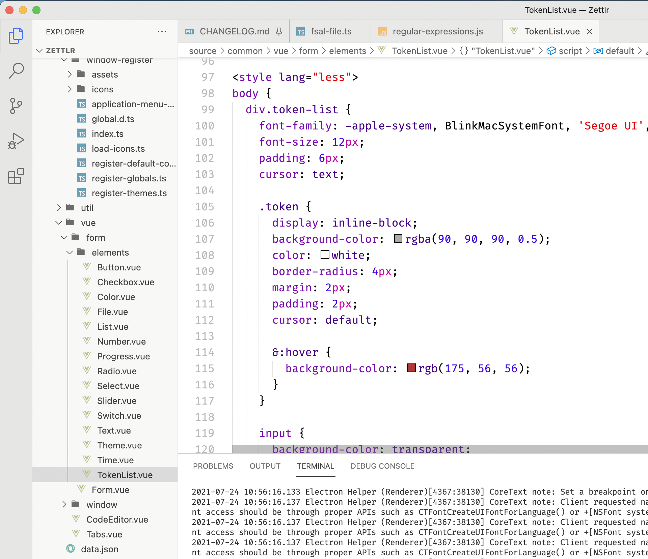Open the Run and Debug view
The width and height of the screenshot is (648, 559).
16,141
